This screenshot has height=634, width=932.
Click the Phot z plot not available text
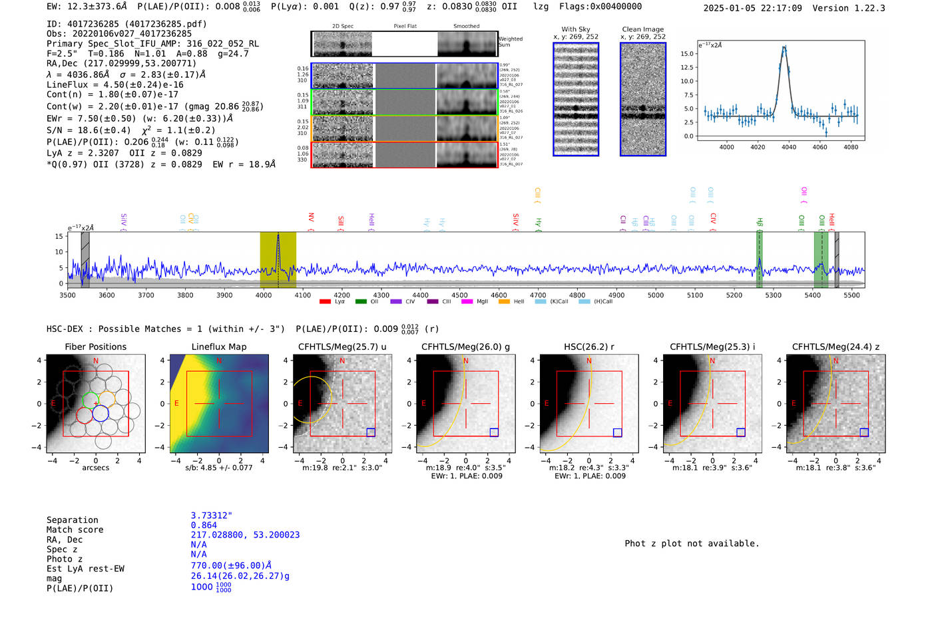[x=692, y=544]
